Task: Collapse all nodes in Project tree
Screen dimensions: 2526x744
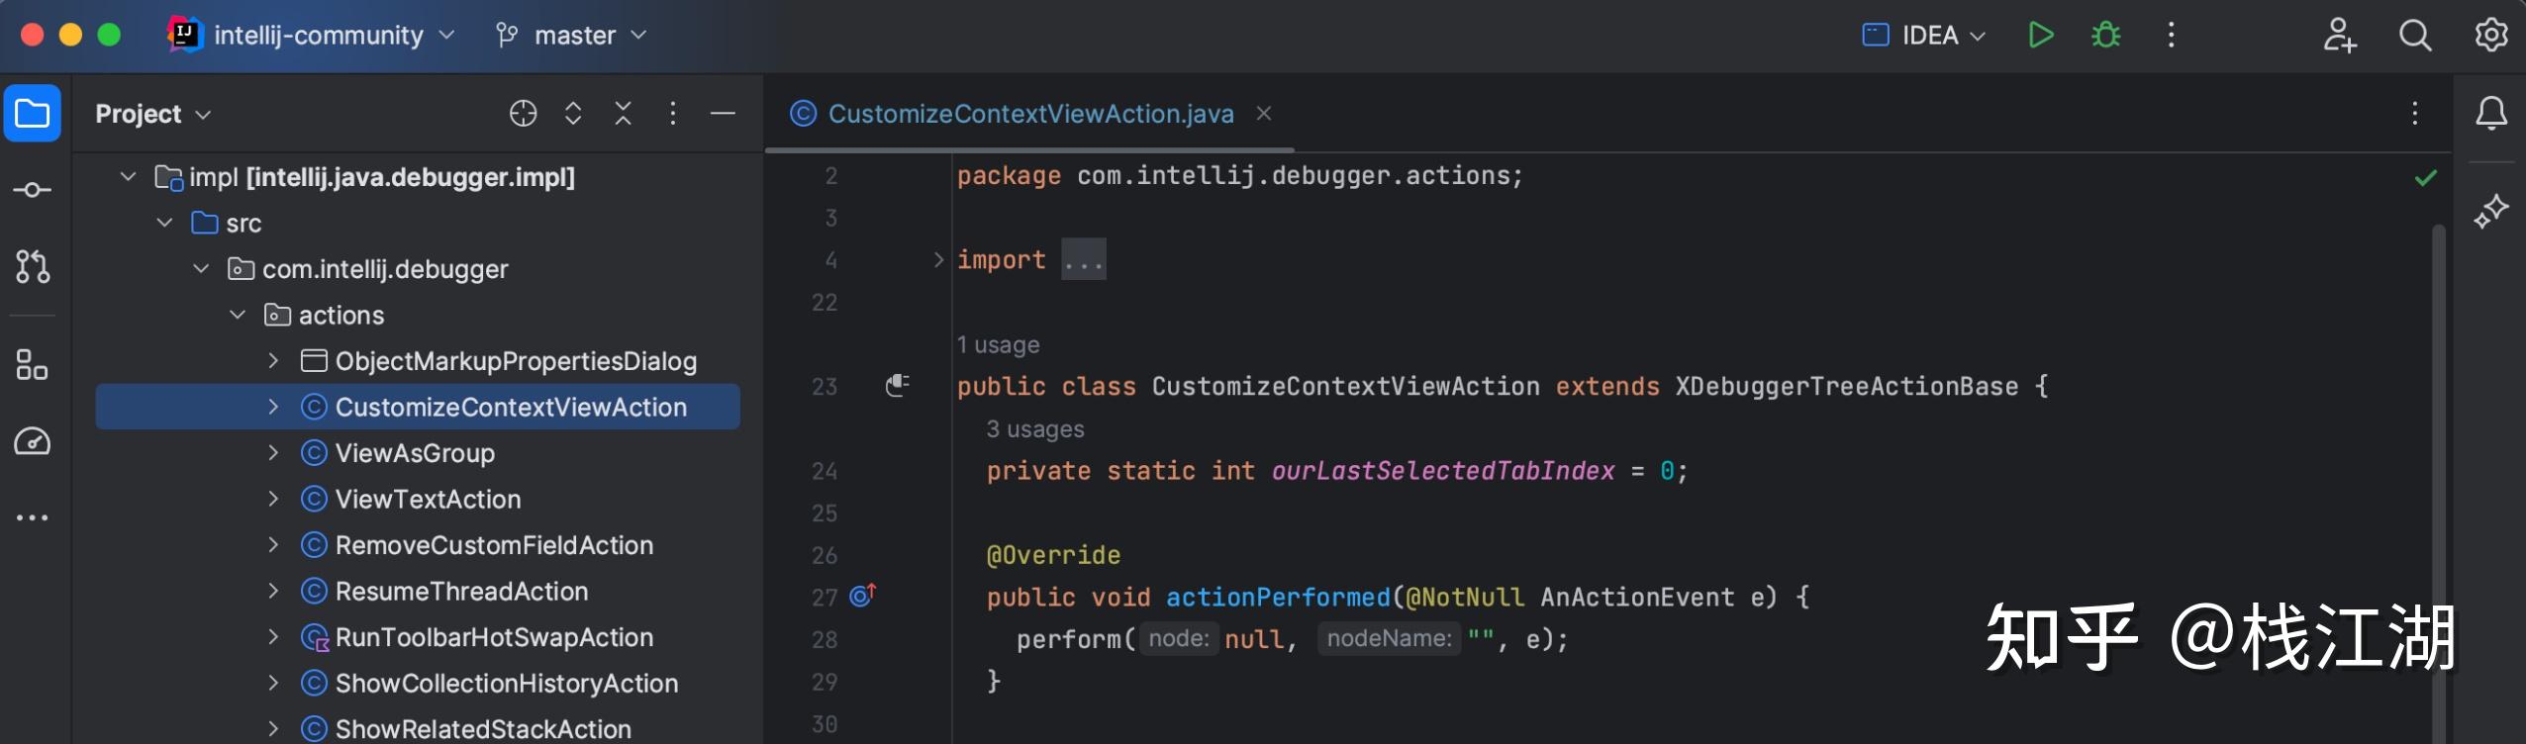Action: point(623,114)
